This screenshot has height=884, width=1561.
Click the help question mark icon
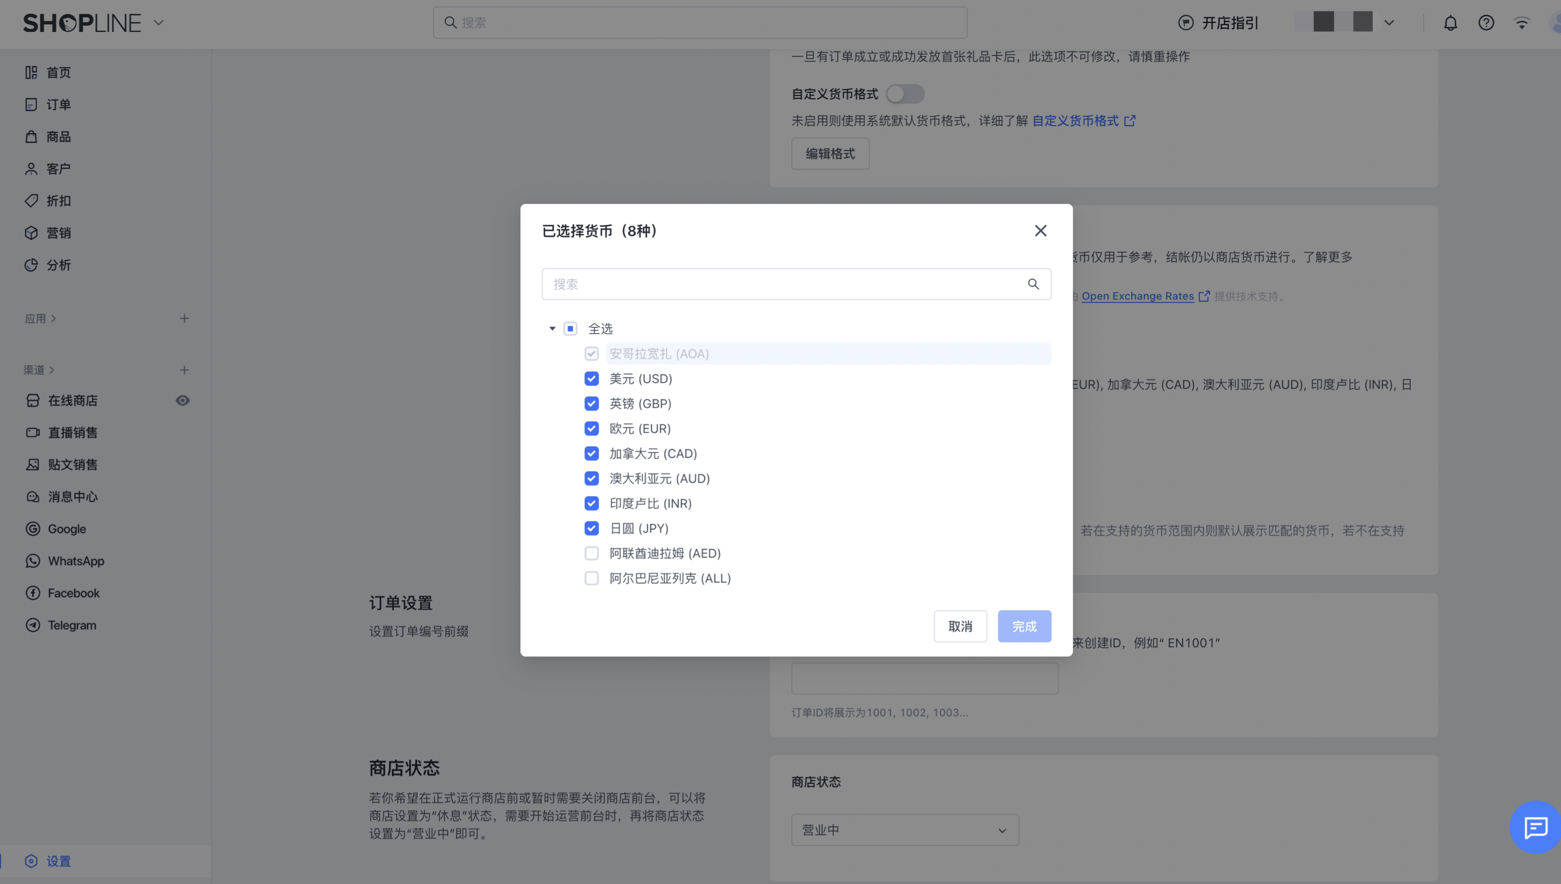pyautogui.click(x=1486, y=23)
